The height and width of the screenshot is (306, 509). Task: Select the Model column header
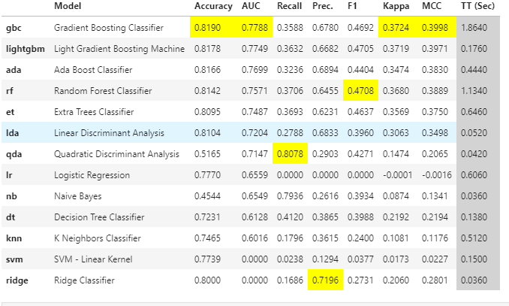(x=68, y=7)
